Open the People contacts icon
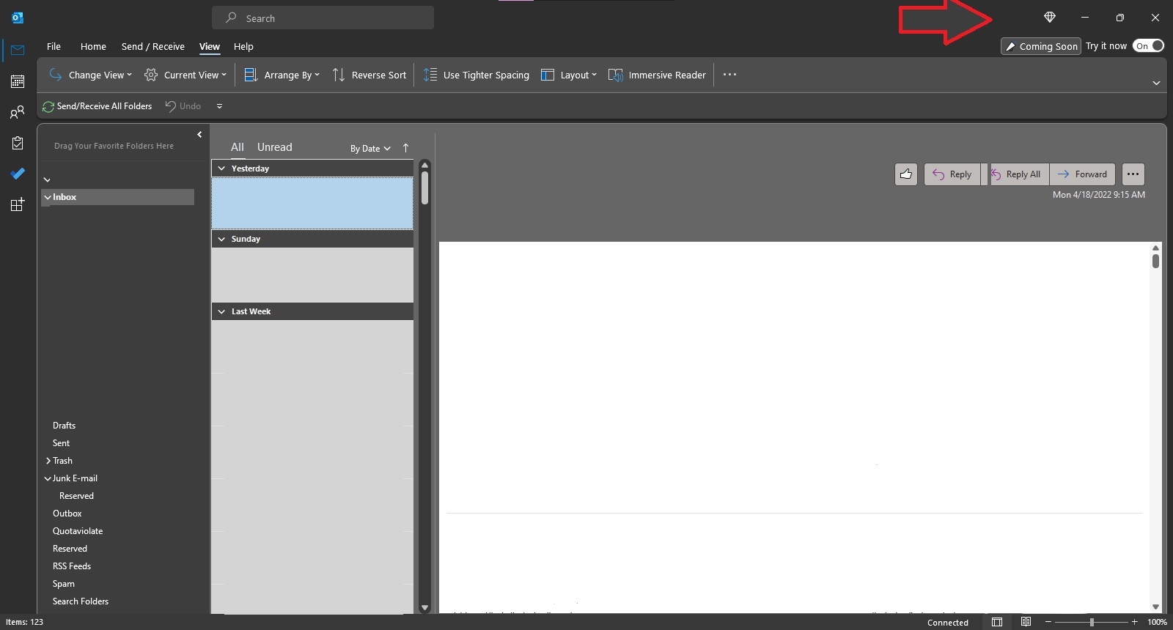Viewport: 1173px width, 630px height. pyautogui.click(x=18, y=112)
